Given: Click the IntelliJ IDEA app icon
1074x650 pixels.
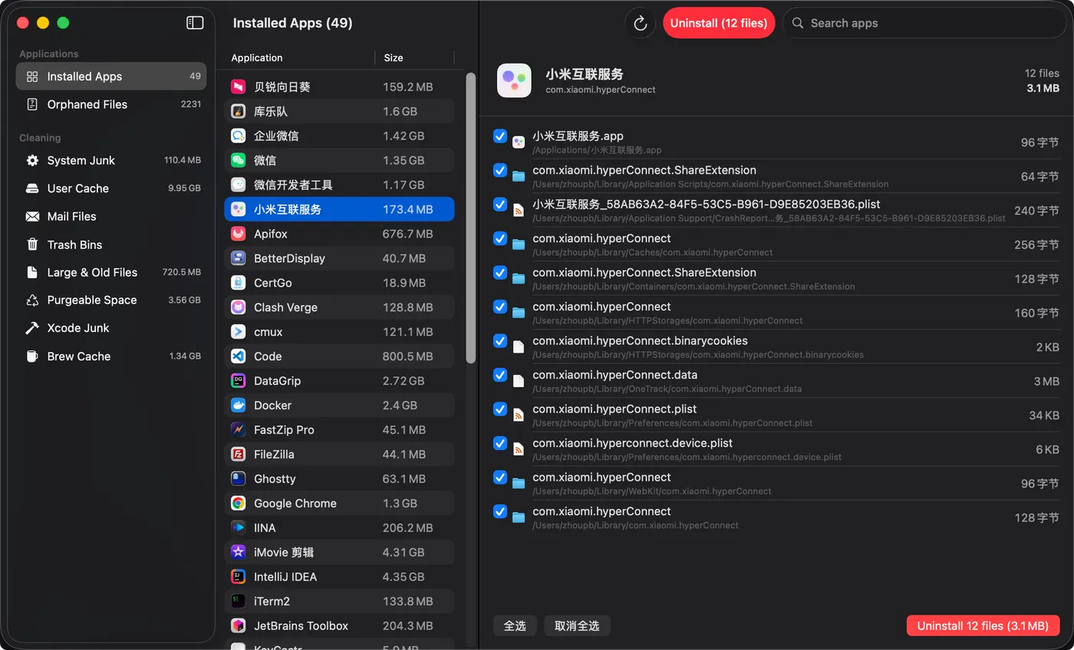Looking at the screenshot, I should [x=239, y=577].
